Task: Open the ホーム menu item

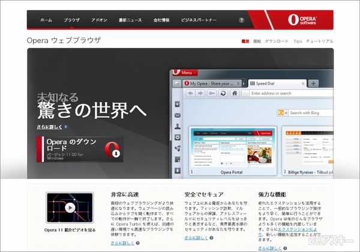Action: point(46,20)
